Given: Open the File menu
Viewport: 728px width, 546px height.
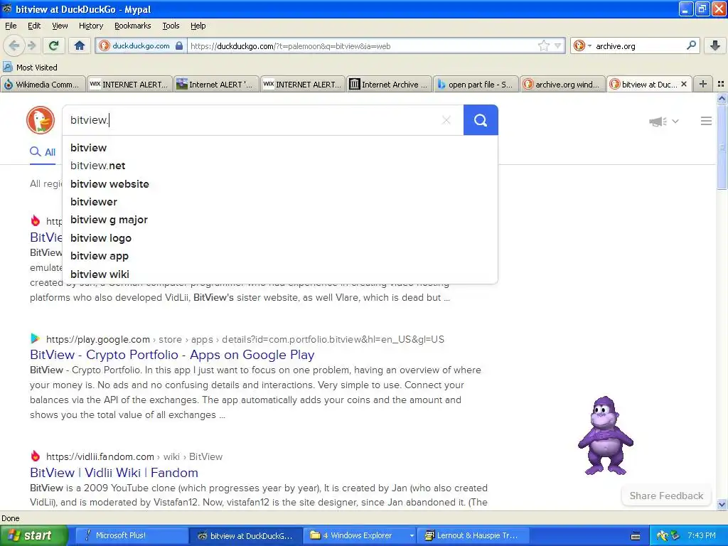Looking at the screenshot, I should click(x=11, y=26).
